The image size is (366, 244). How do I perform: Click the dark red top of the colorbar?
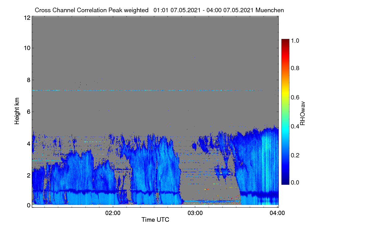click(285, 41)
